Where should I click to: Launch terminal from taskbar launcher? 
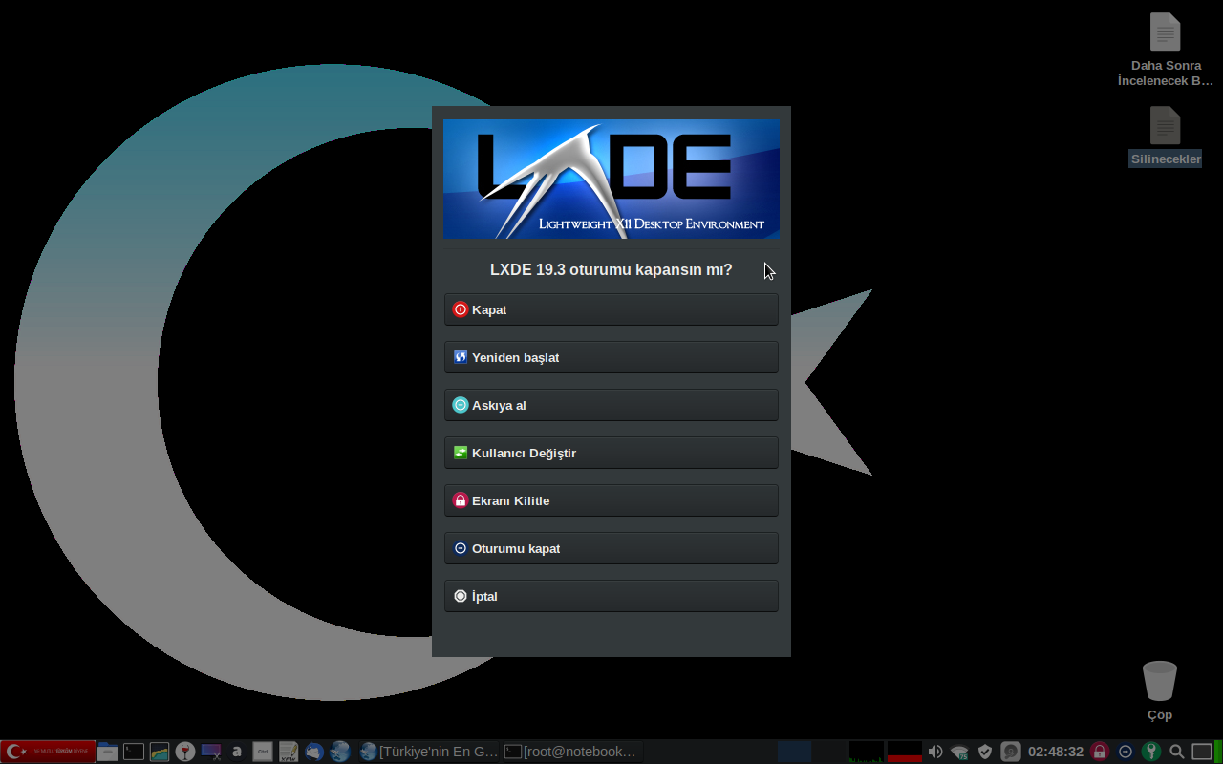tap(134, 752)
